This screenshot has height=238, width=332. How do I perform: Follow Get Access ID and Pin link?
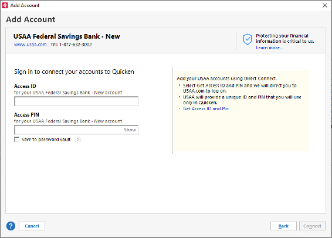click(x=206, y=108)
